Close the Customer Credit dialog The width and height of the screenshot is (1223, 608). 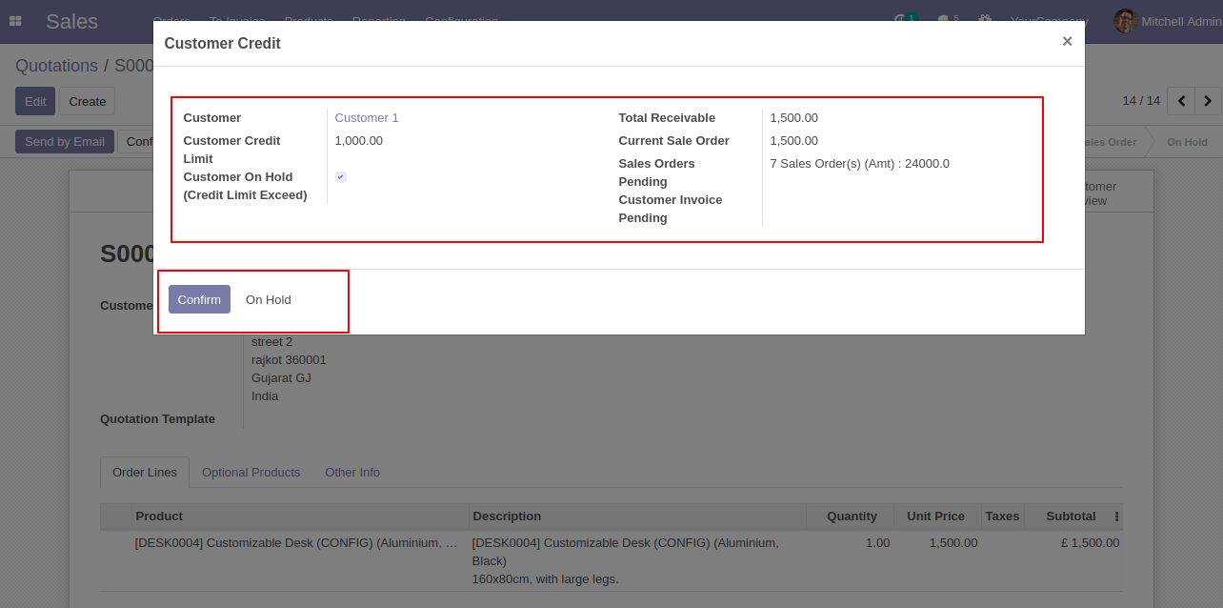click(x=1067, y=41)
